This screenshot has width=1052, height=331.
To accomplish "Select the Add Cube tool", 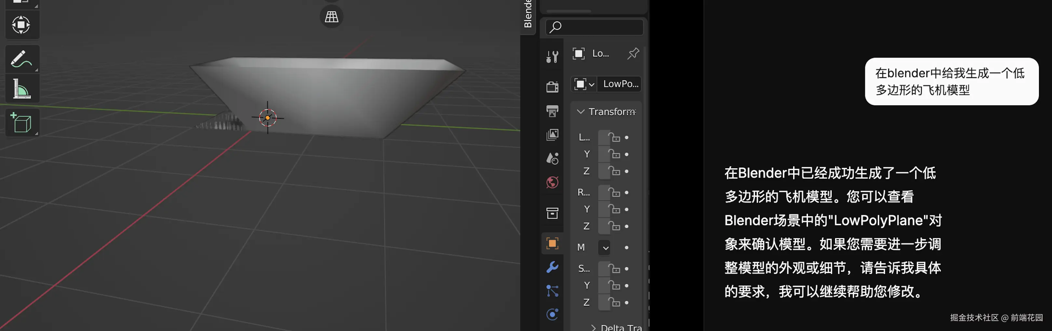I will [x=21, y=123].
